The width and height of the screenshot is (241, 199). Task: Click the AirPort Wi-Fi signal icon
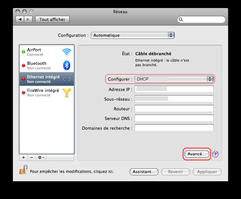pyautogui.click(x=67, y=52)
